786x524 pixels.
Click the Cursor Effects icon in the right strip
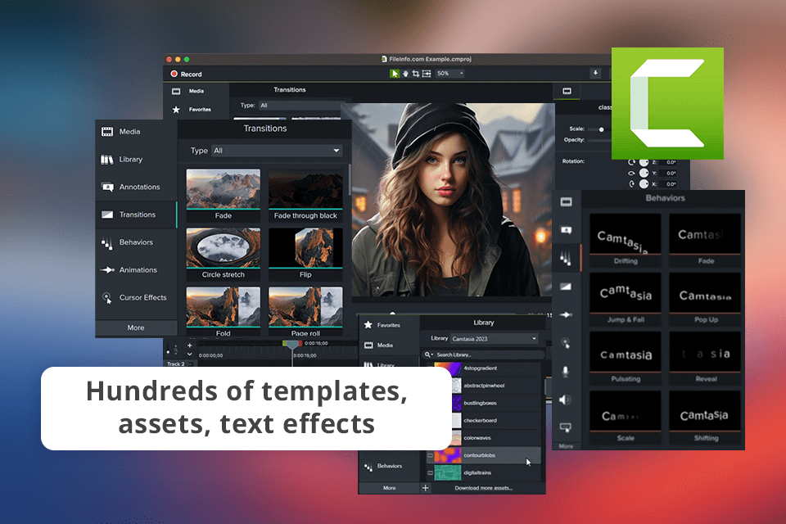pyautogui.click(x=567, y=344)
